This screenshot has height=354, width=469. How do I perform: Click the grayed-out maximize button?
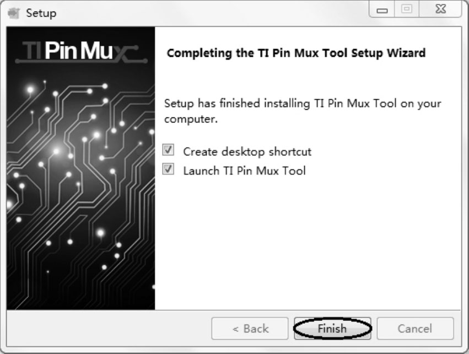(407, 9)
